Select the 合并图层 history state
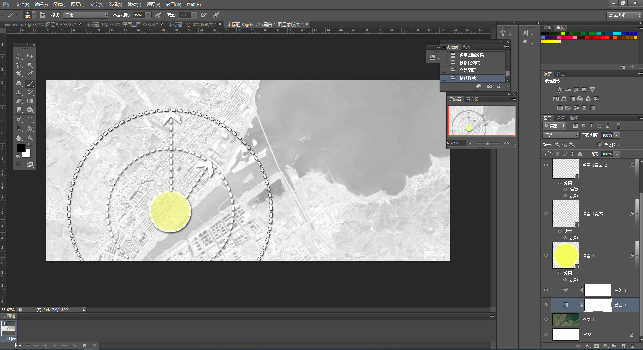The image size is (643, 350). [x=467, y=70]
